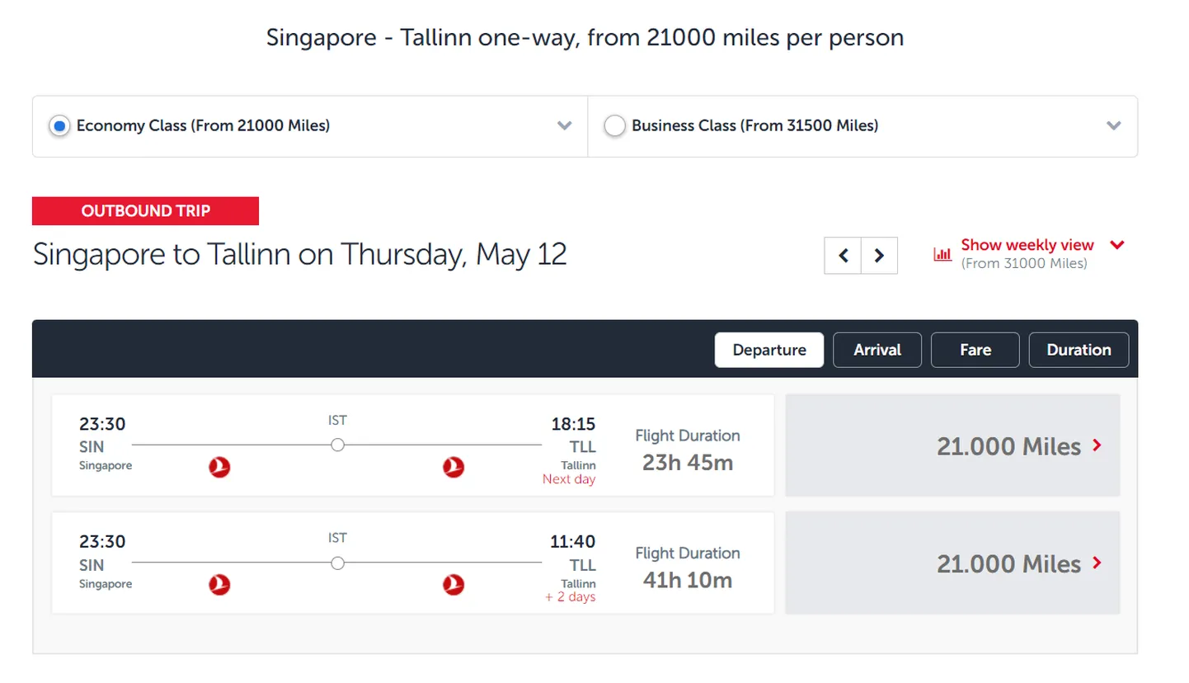The image size is (1189, 683).
Task: Click red arrow beside second 21.000 Miles fare
Action: coord(1097,563)
